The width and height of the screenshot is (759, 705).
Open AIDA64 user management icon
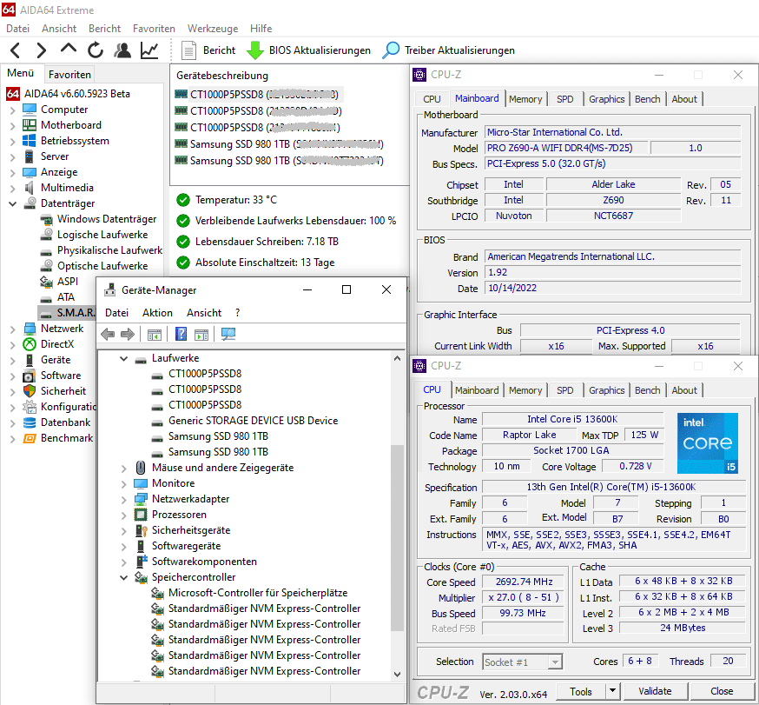click(x=122, y=50)
